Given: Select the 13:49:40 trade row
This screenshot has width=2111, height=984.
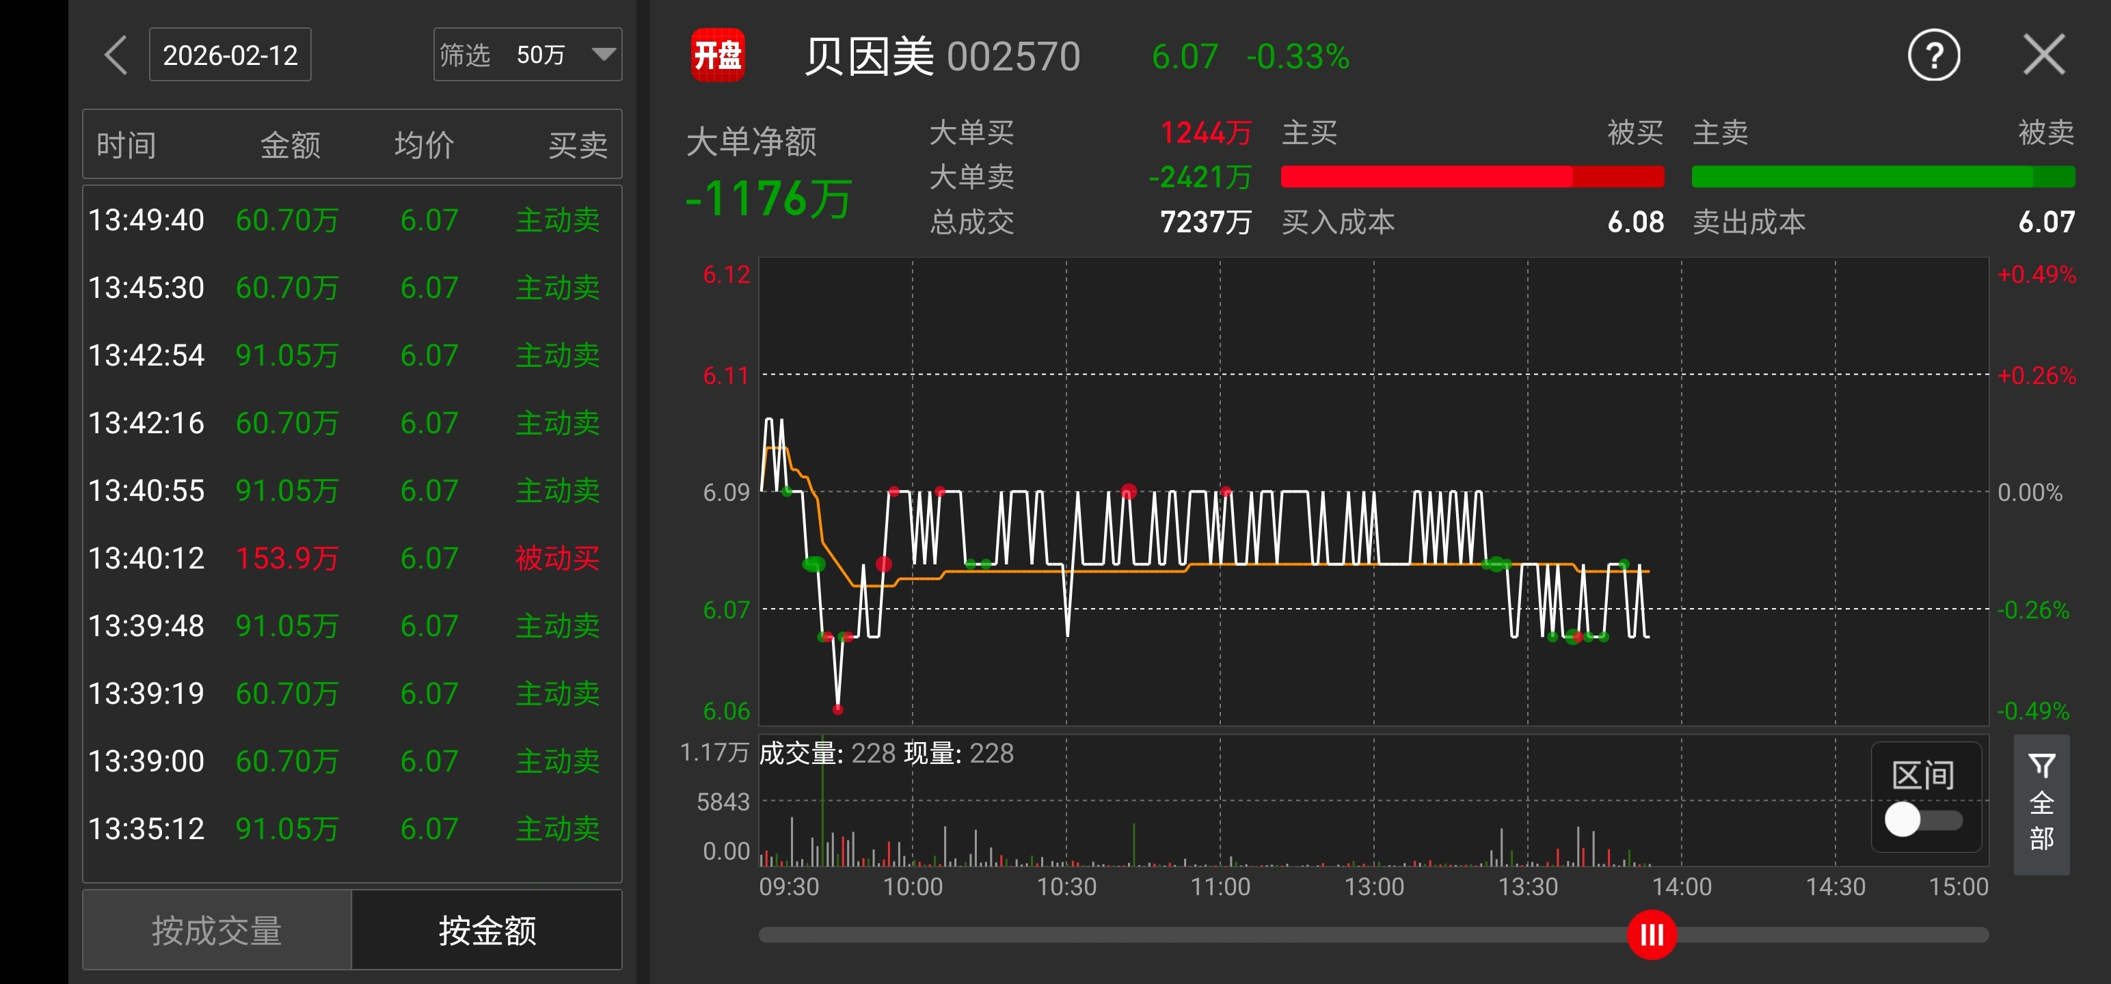Looking at the screenshot, I should point(352,221).
